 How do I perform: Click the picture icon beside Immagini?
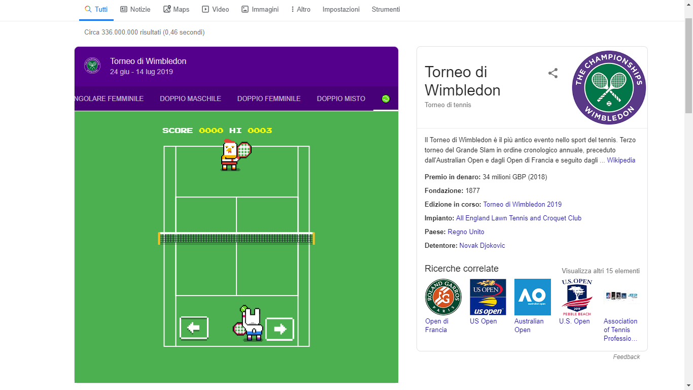[x=245, y=9]
